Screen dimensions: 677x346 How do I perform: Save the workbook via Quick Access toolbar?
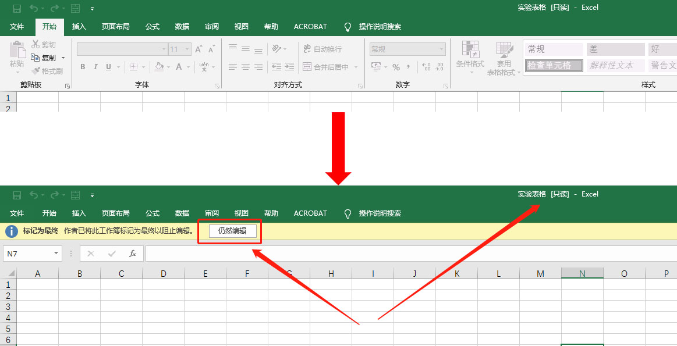[16, 8]
